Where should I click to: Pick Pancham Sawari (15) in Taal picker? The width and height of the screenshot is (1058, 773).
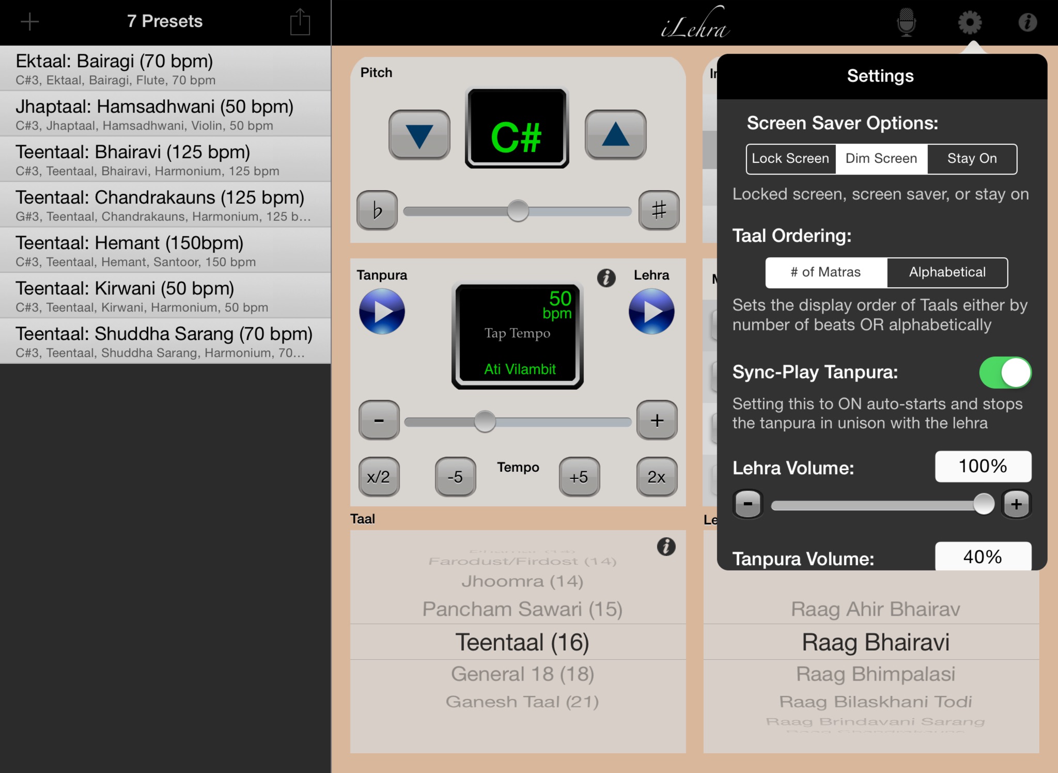click(522, 609)
